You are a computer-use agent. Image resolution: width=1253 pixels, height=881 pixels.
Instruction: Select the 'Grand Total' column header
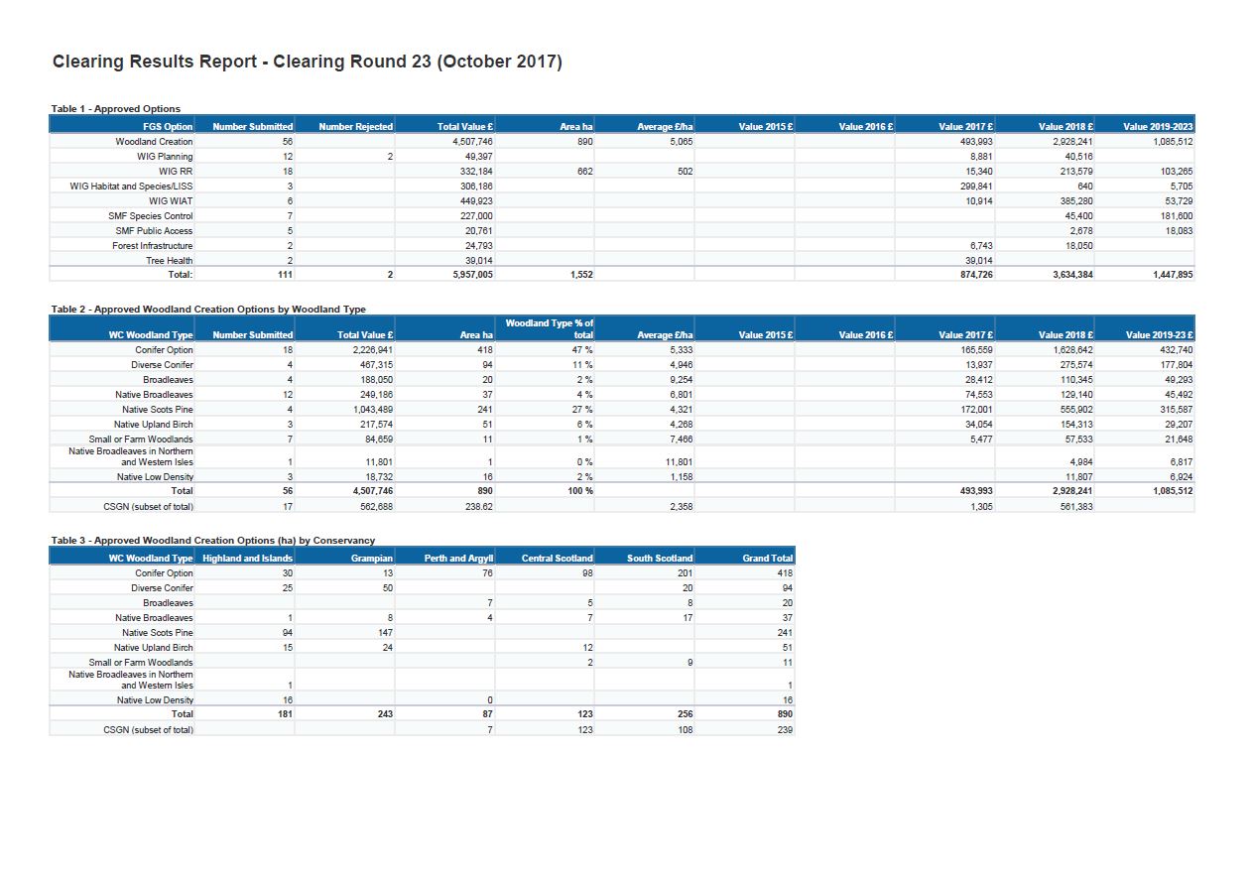pyautogui.click(x=767, y=559)
